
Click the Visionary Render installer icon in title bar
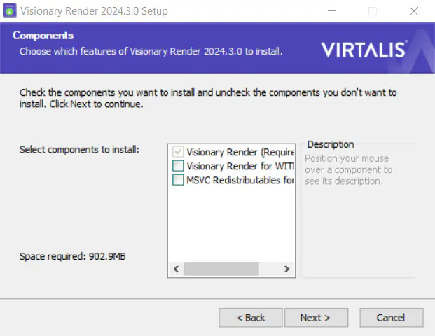(x=9, y=10)
